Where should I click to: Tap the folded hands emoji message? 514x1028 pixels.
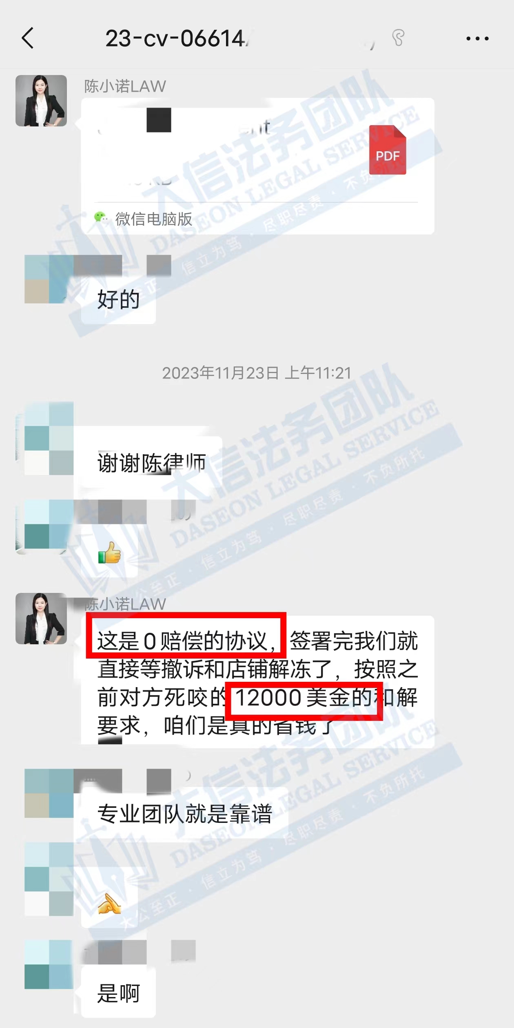point(109,904)
